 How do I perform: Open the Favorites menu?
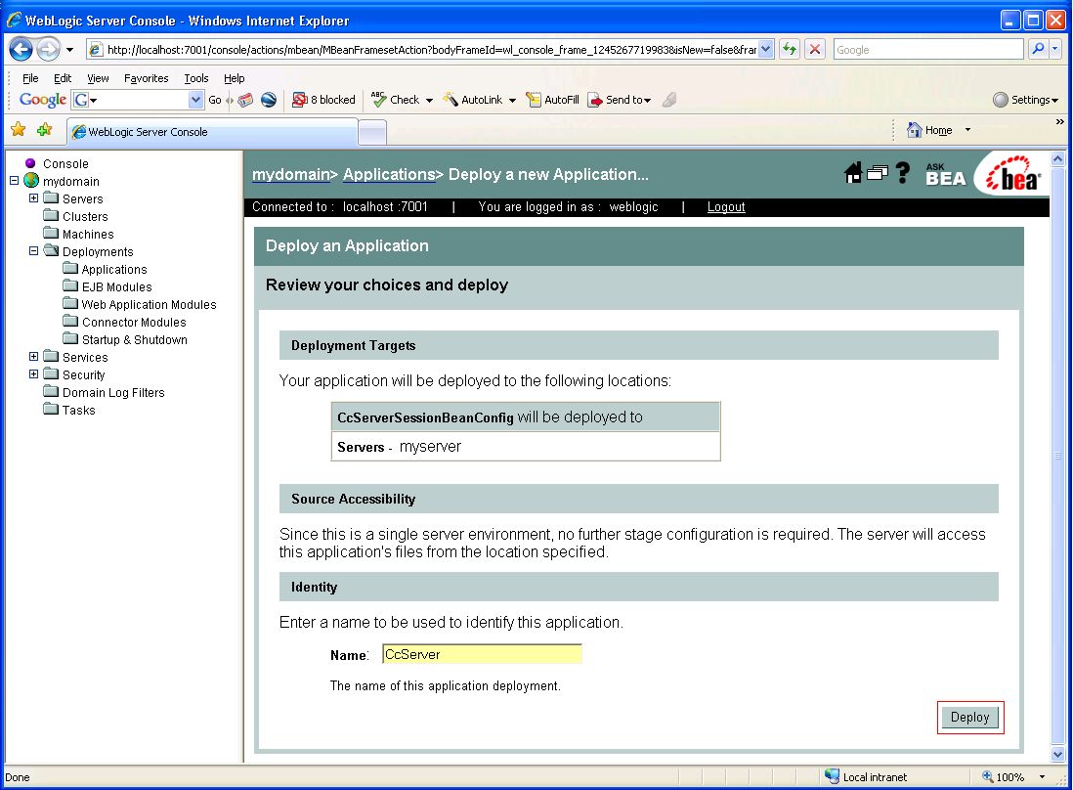(x=146, y=78)
